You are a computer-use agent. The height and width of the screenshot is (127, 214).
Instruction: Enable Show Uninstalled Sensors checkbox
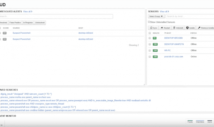(149, 22)
